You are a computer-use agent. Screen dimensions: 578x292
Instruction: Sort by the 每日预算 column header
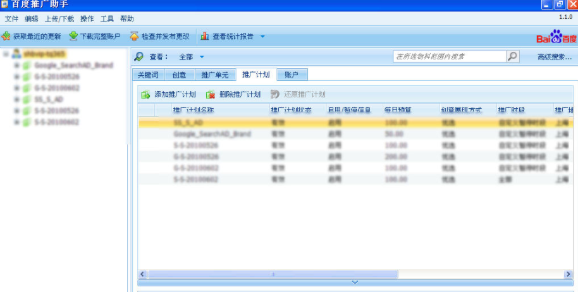411,110
